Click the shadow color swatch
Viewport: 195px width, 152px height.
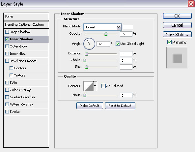tap(128, 27)
